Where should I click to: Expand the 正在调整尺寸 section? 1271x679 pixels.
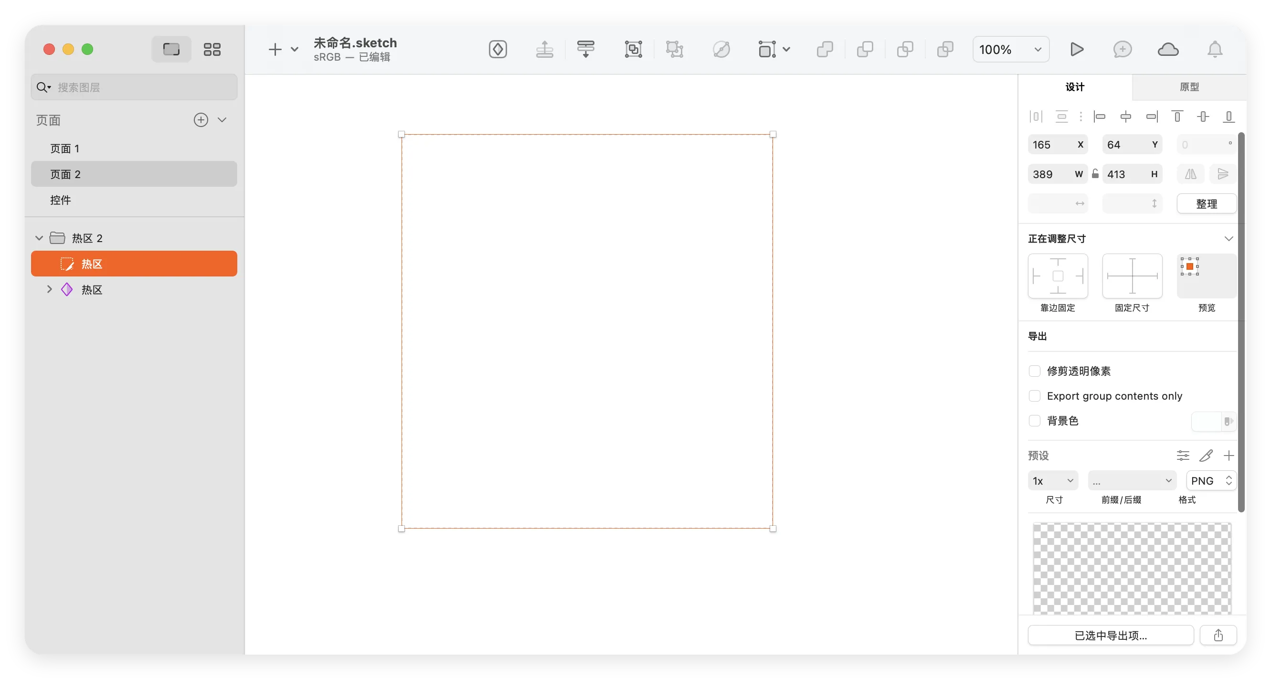(x=1229, y=239)
